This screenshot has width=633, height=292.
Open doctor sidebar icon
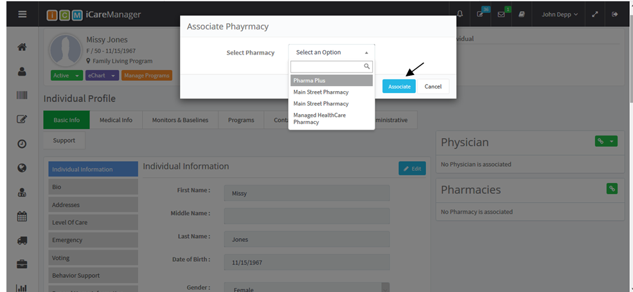(x=22, y=193)
